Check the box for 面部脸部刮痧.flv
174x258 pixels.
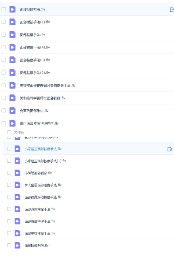[x=9, y=245]
